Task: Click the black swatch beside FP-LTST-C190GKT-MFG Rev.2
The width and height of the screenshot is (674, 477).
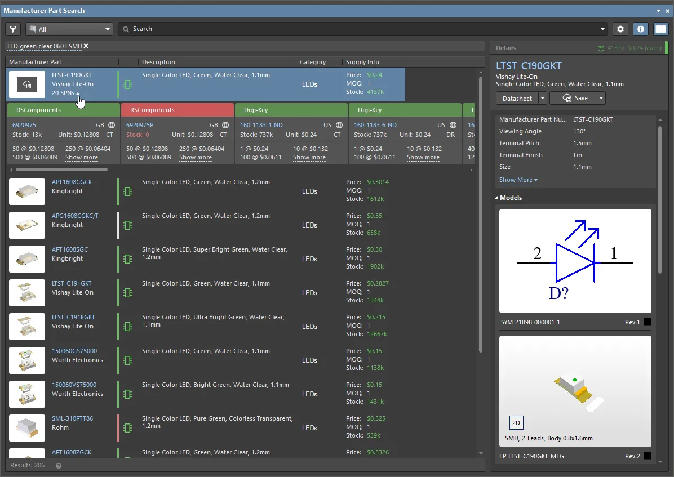Action: click(x=648, y=456)
